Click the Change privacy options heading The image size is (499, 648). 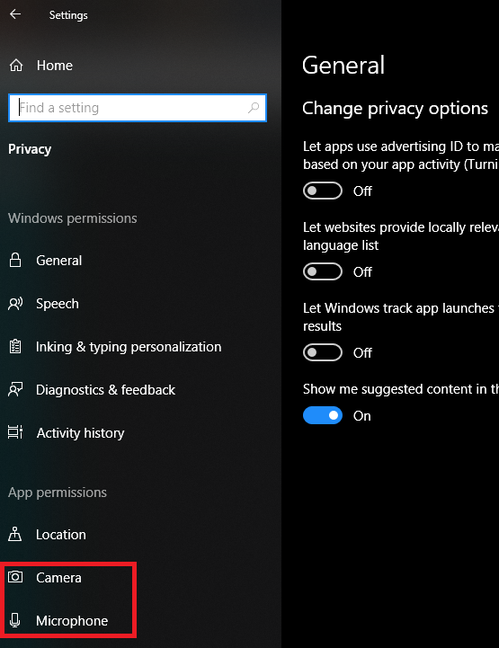pyautogui.click(x=395, y=108)
